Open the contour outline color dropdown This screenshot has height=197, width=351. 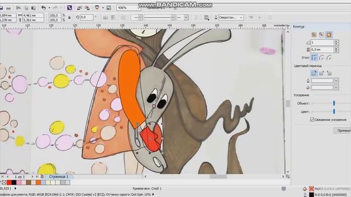pos(336,80)
